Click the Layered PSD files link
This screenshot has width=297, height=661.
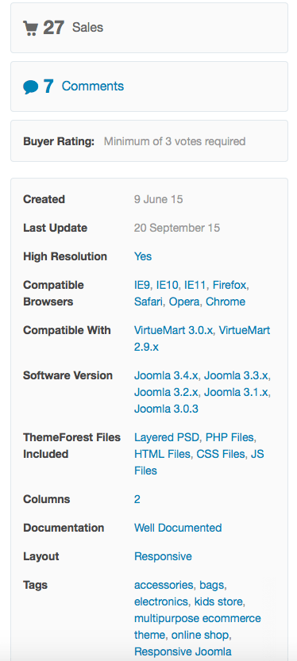pyautogui.click(x=166, y=437)
